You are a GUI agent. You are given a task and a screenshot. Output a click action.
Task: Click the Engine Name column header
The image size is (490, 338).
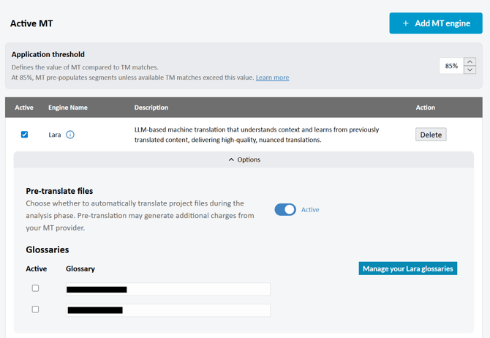(x=68, y=108)
